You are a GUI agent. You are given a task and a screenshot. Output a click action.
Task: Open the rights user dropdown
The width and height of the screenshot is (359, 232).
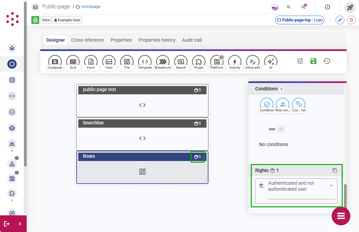coord(296,191)
